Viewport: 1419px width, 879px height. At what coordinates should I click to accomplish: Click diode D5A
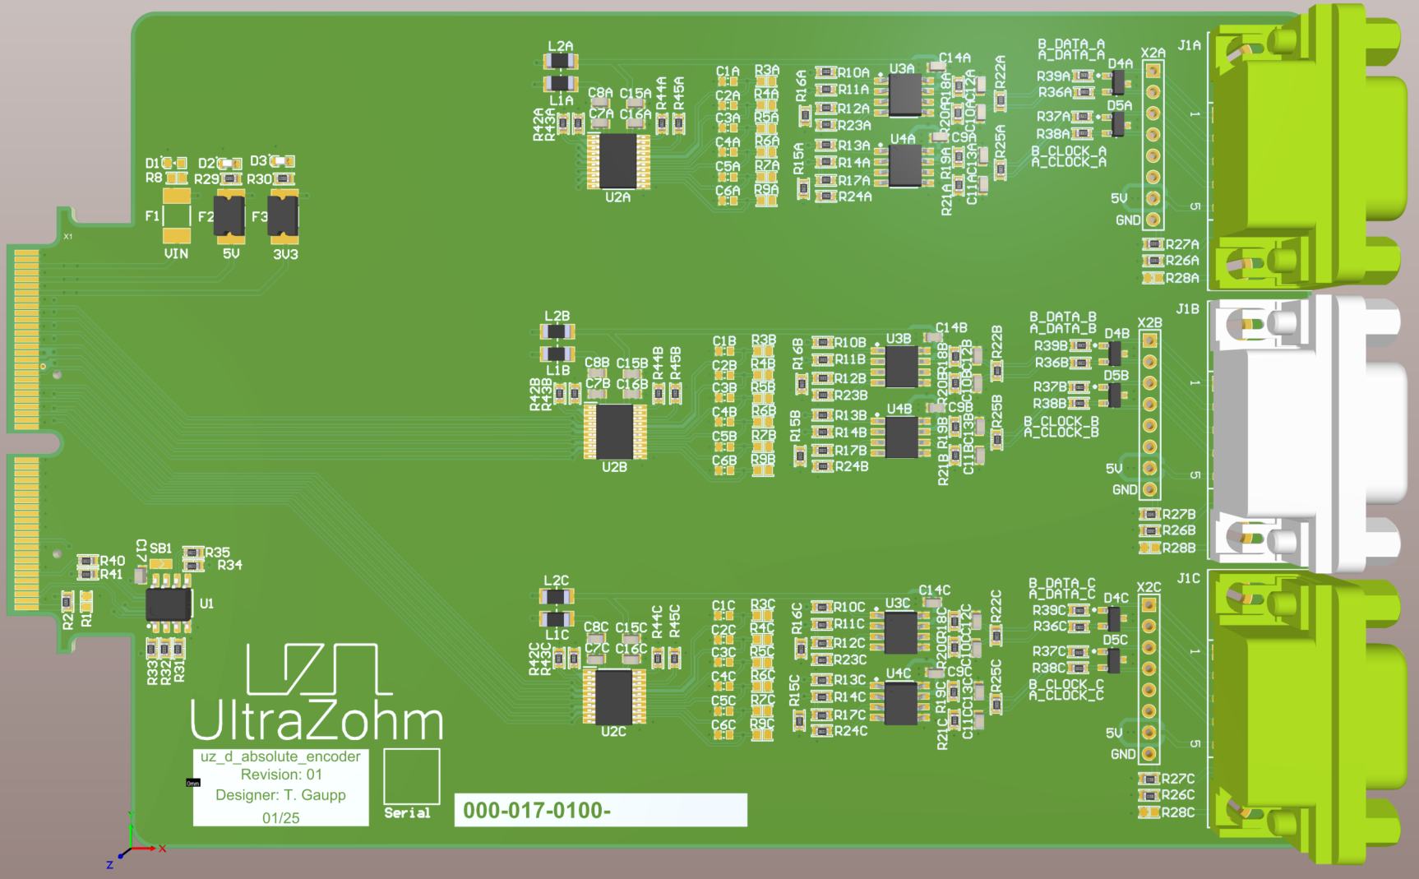coord(1117,125)
